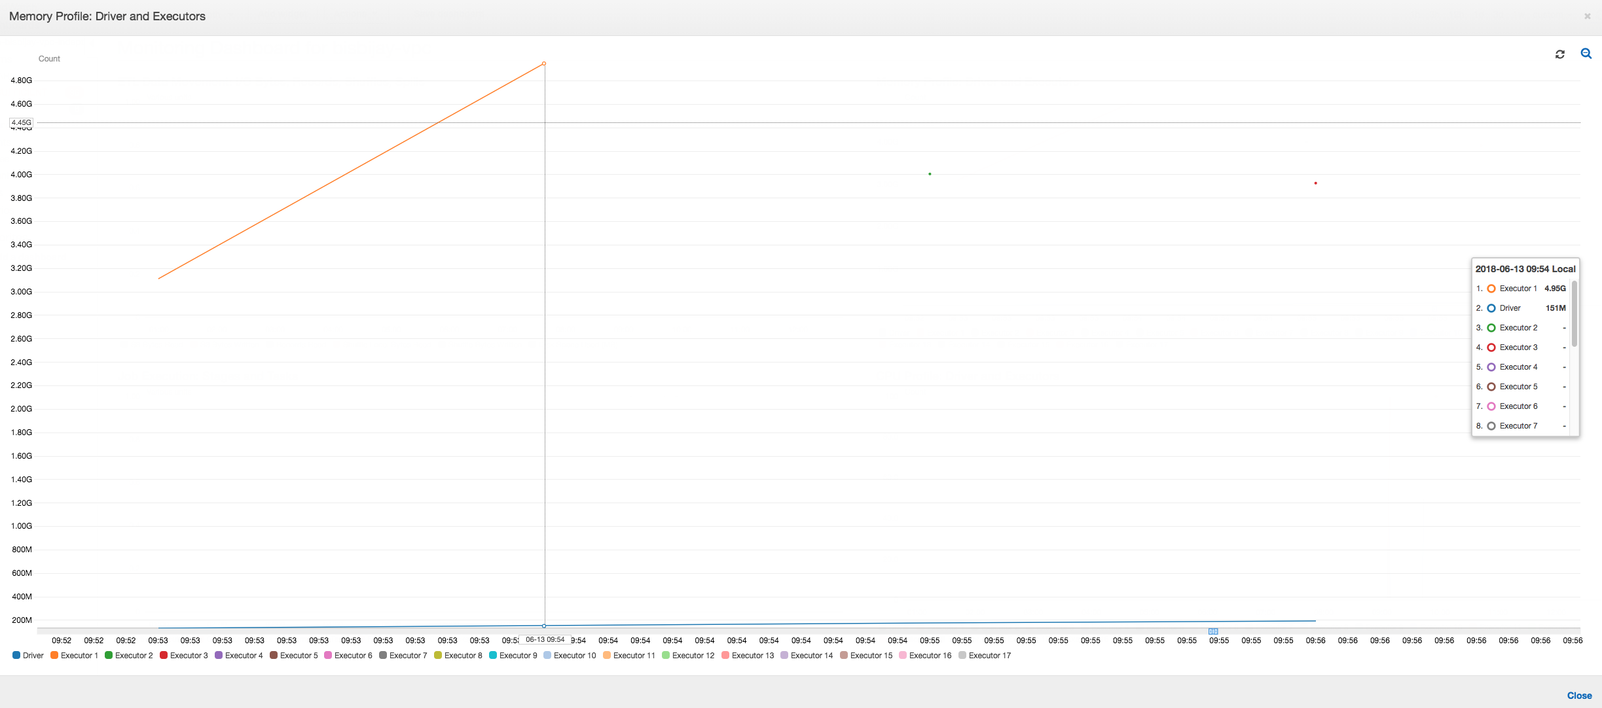The image size is (1602, 708).
Task: Click the orange peak data point on the chart
Action: tap(544, 63)
